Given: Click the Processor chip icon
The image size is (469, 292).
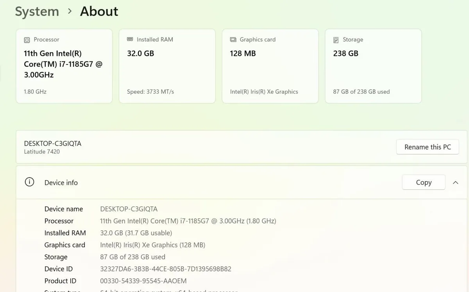Looking at the screenshot, I should pos(27,40).
